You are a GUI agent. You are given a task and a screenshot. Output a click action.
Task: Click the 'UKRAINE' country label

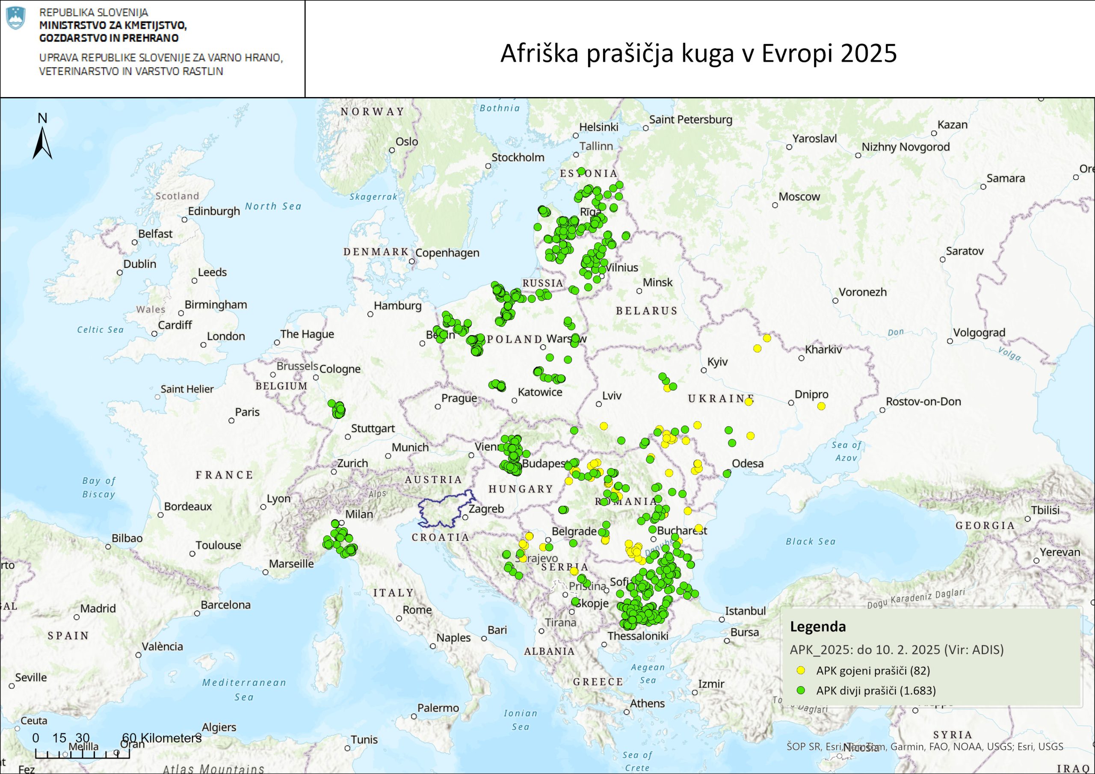tap(721, 399)
